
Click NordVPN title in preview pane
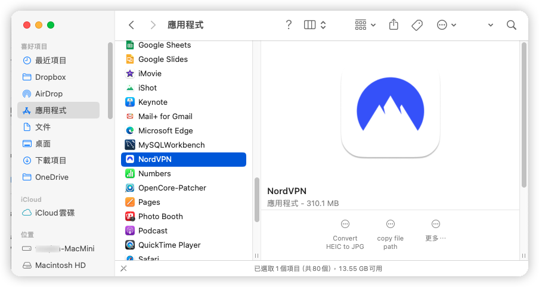coord(287,191)
